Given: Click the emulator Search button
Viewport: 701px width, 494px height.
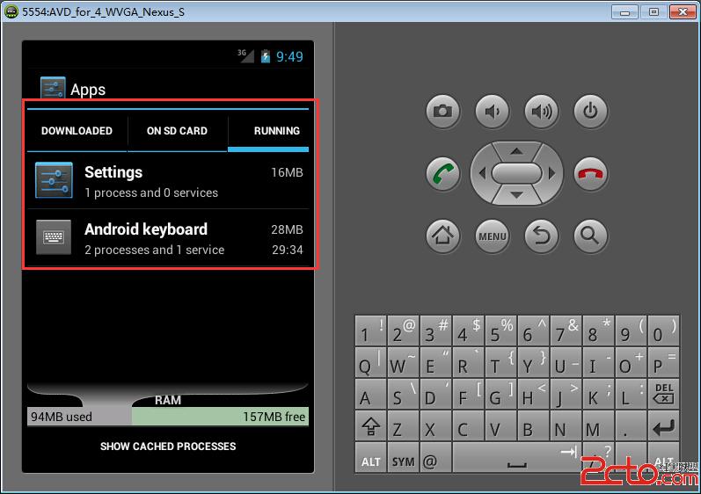Looking at the screenshot, I should pyautogui.click(x=590, y=236).
